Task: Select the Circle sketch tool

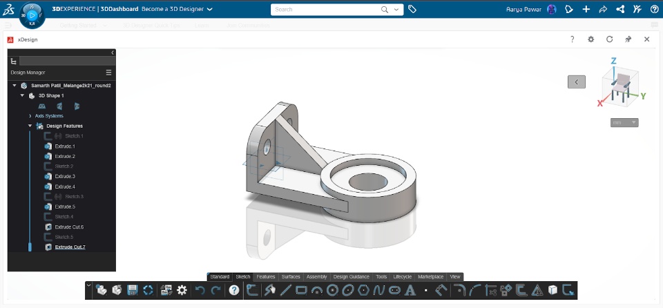Action: [333, 290]
